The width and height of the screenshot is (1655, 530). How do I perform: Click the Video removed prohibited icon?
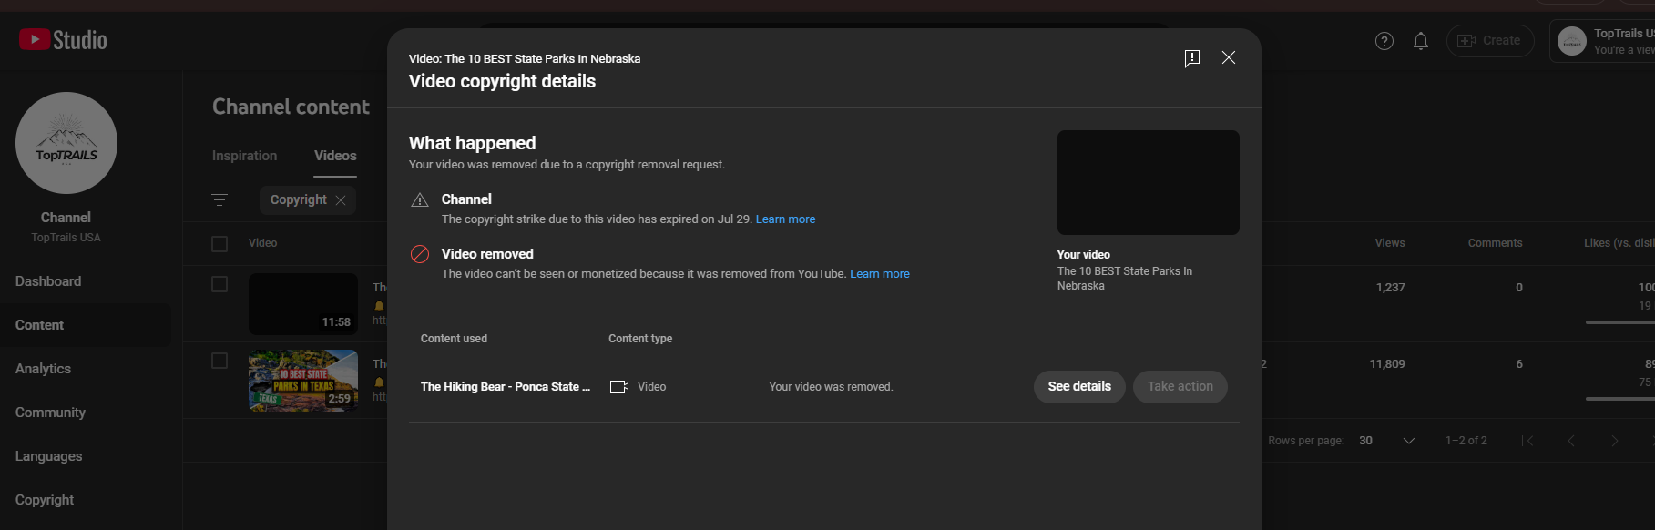tap(420, 254)
